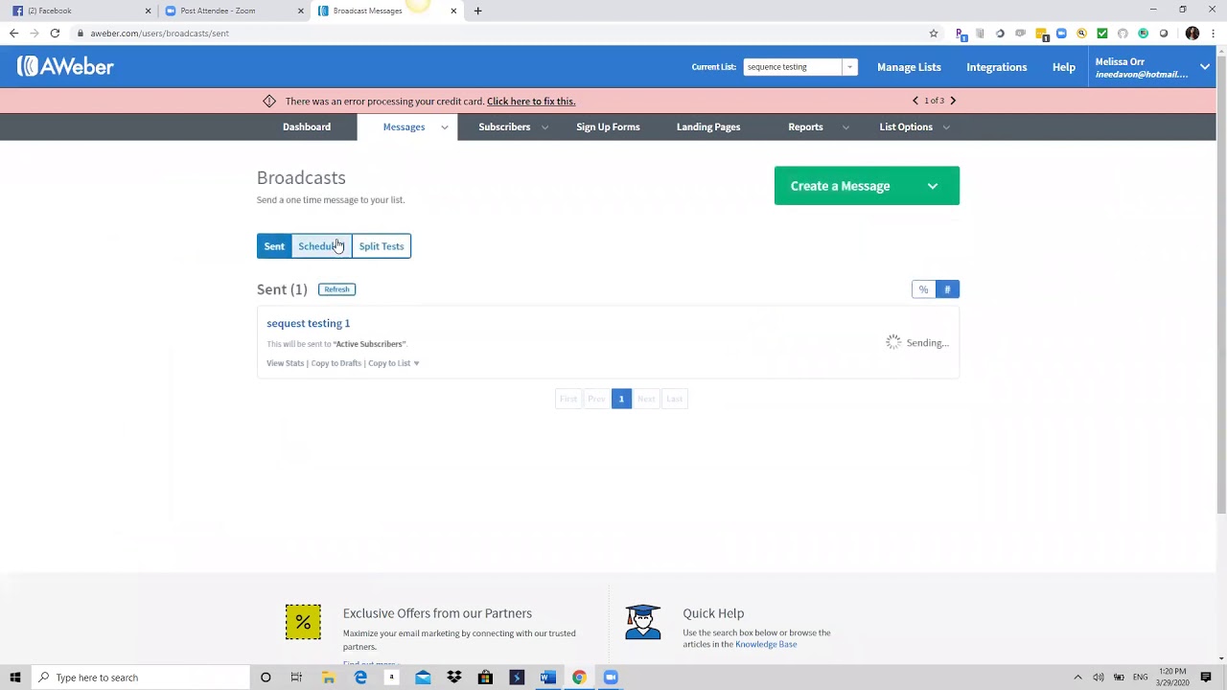The image size is (1227, 690).
Task: Go to the next notification with right arrow
Action: click(953, 101)
